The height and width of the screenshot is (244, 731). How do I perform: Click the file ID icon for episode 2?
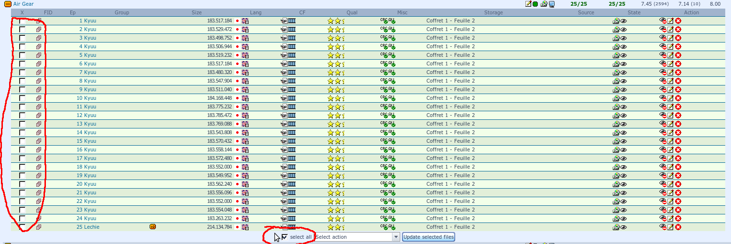coord(39,30)
